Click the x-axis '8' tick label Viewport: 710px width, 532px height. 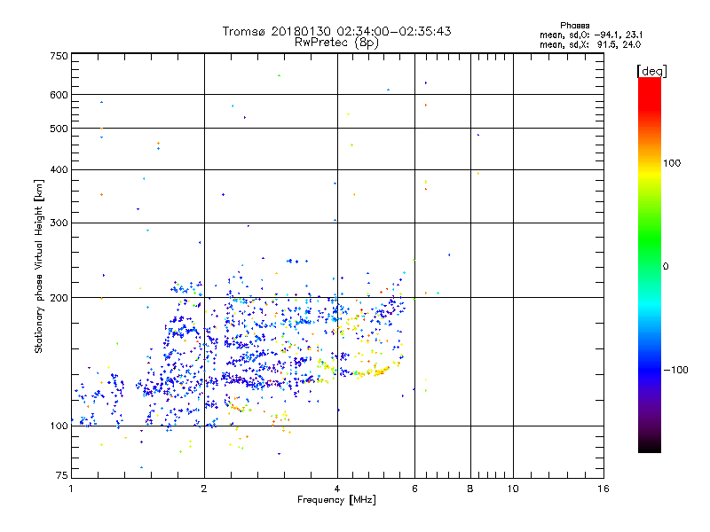(470, 489)
